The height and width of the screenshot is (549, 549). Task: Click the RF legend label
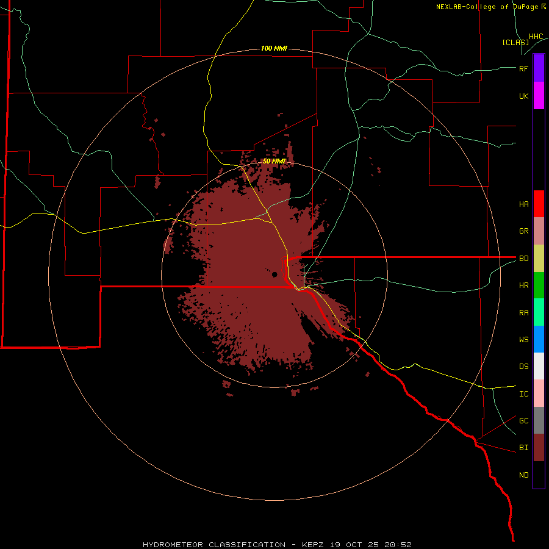click(523, 68)
